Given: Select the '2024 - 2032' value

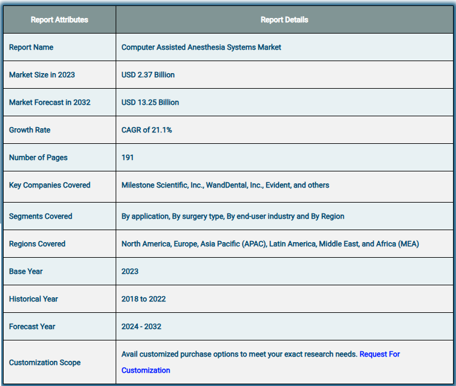Looking at the screenshot, I should (x=141, y=327).
